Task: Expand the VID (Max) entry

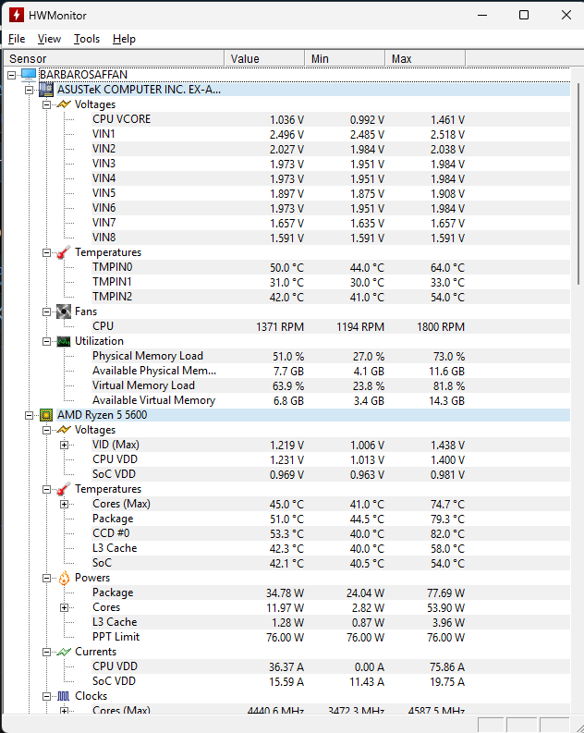Action: [65, 445]
